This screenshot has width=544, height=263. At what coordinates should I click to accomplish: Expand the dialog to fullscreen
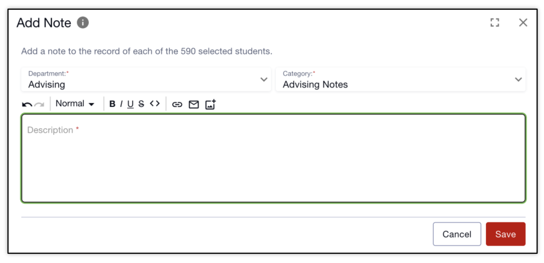tap(494, 23)
